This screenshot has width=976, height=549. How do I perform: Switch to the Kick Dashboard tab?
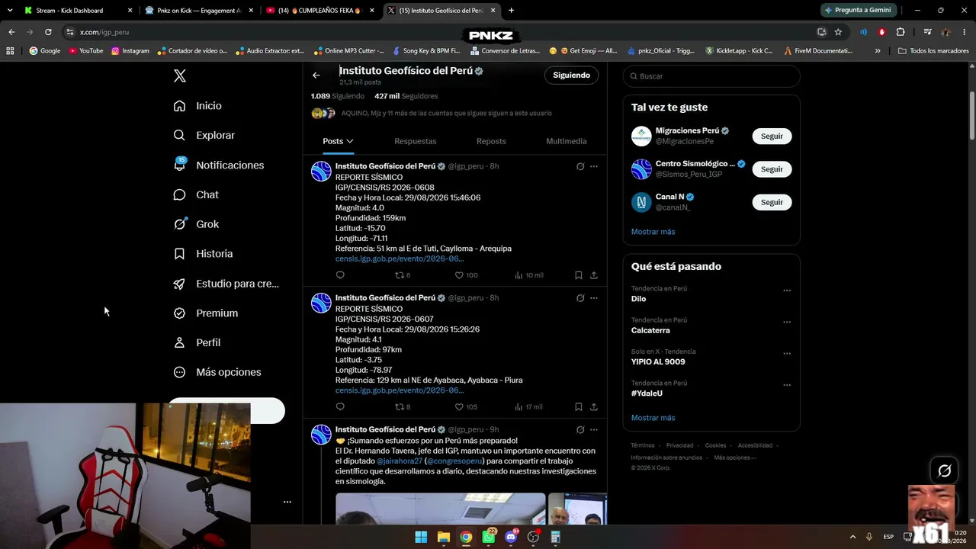[x=78, y=11]
